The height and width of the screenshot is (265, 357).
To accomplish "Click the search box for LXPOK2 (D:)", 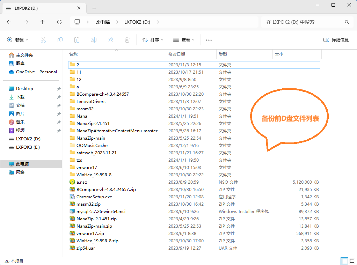I will coord(304,22).
